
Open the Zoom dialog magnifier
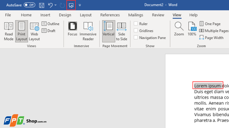click(179, 29)
